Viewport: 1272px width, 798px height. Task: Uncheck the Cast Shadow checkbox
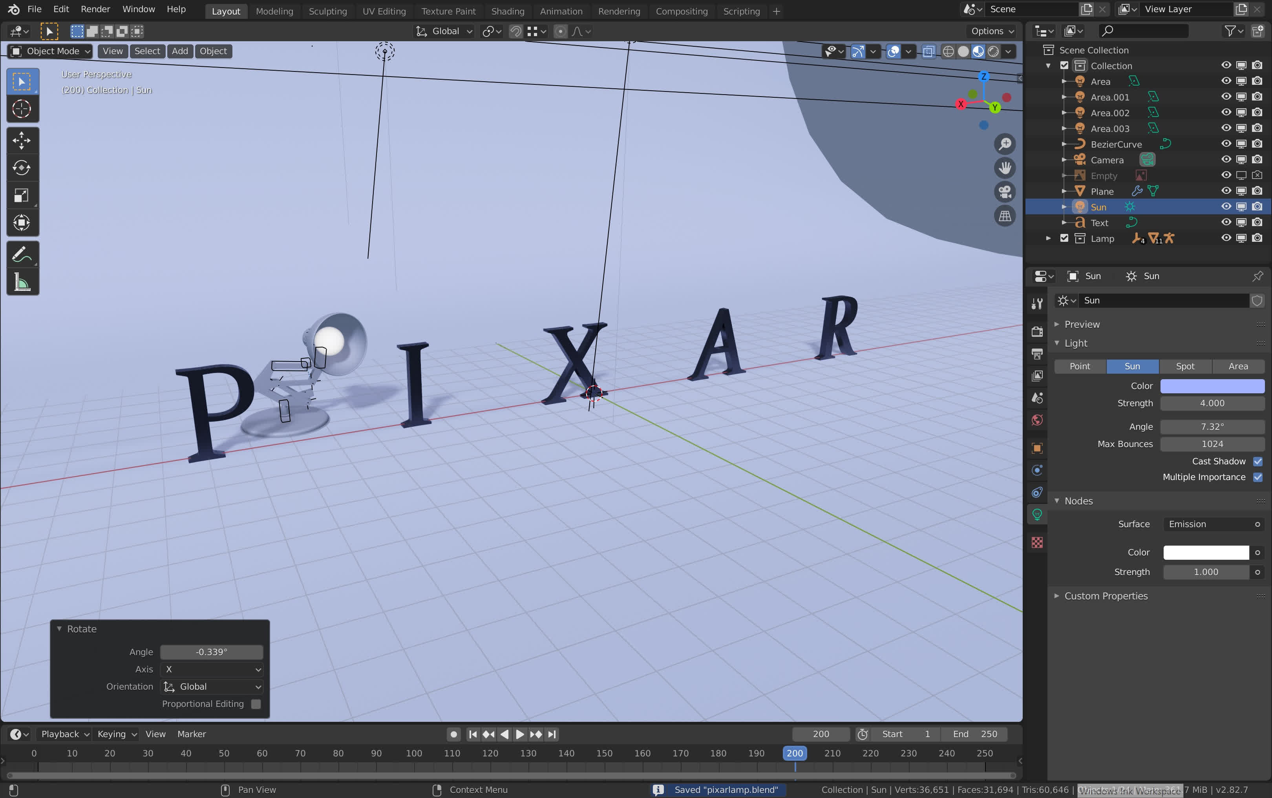[1257, 461]
